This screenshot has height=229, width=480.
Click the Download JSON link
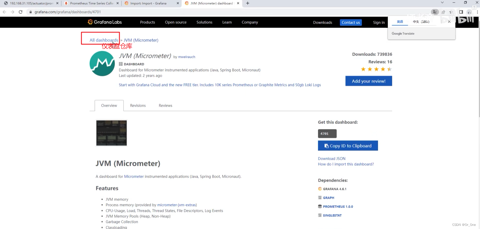pos(331,159)
